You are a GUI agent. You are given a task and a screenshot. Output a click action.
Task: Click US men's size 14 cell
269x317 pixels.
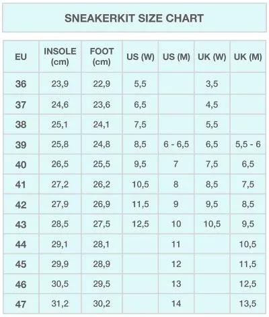176,304
